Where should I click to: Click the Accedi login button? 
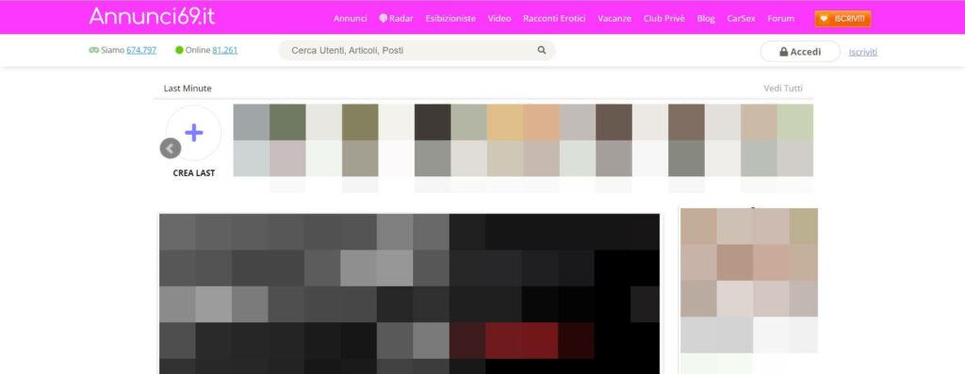(800, 52)
